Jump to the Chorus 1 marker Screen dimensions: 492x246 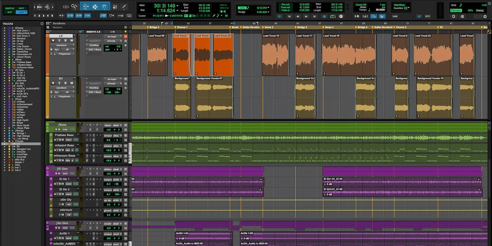tap(181, 27)
